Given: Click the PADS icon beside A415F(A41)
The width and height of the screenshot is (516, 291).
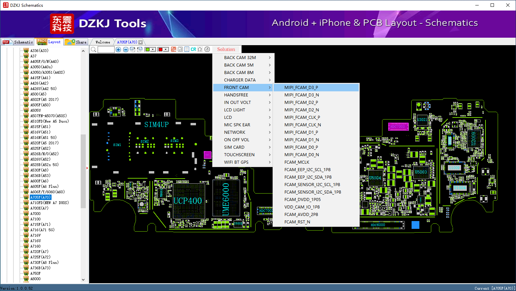Looking at the screenshot, I should 26,78.
